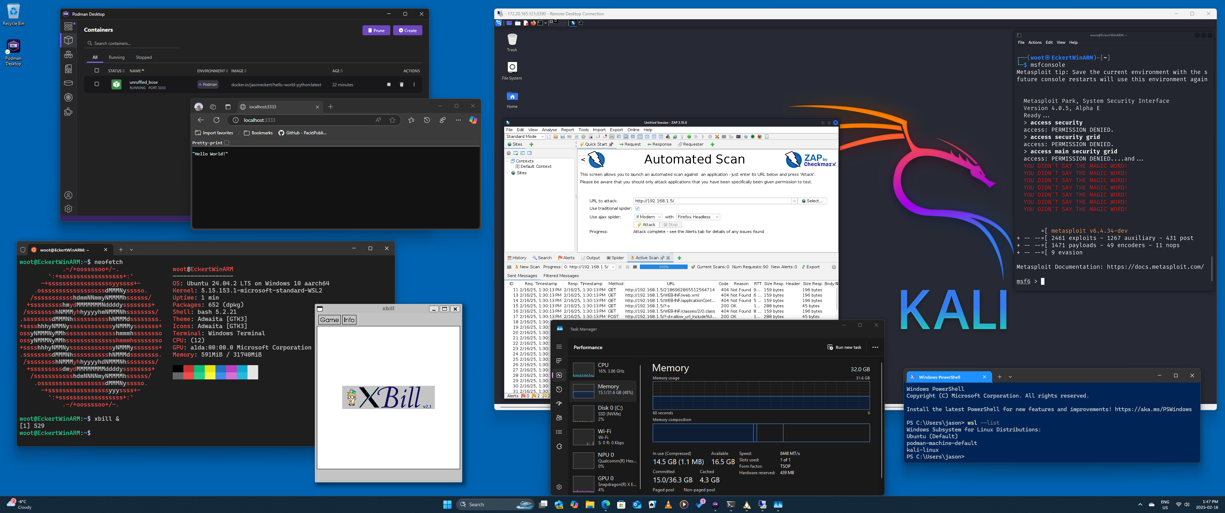Screen dimensions: 1225x513
Task: Open the Analyse menu in ZAP
Action: click(x=549, y=129)
